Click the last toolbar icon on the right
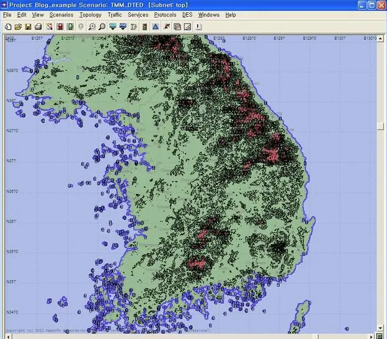The image size is (387, 339). 198,27
